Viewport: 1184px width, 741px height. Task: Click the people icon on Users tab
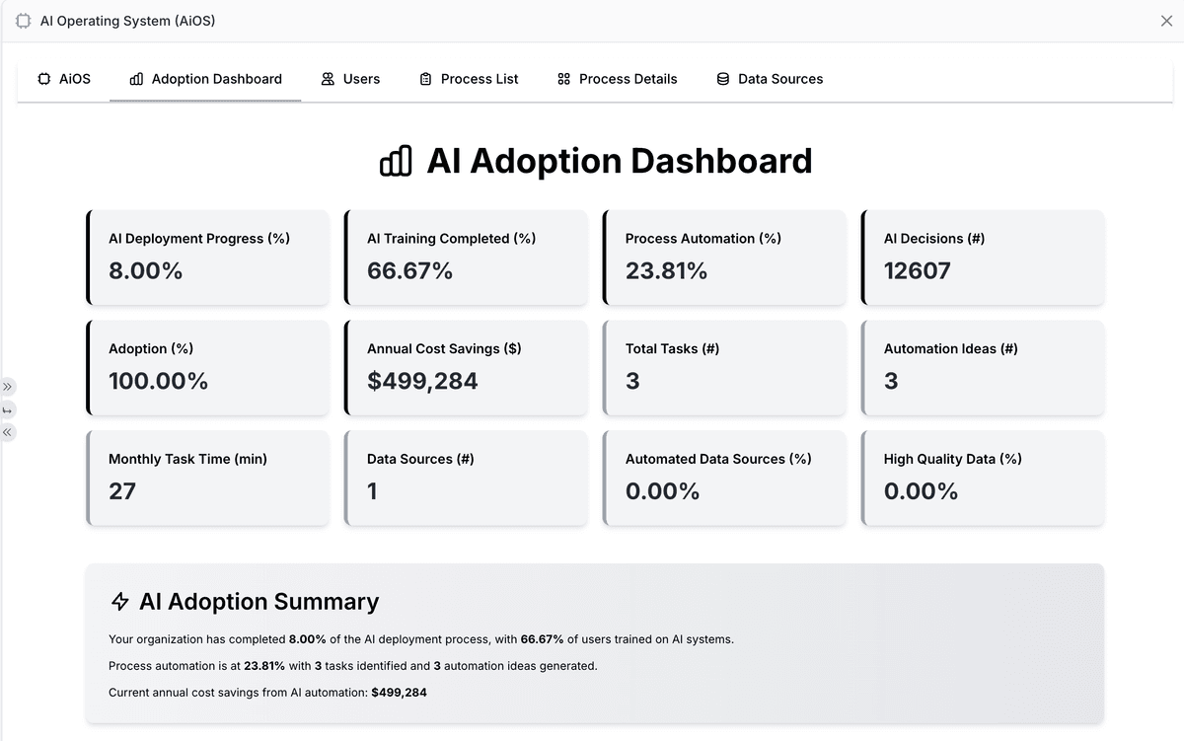[328, 79]
